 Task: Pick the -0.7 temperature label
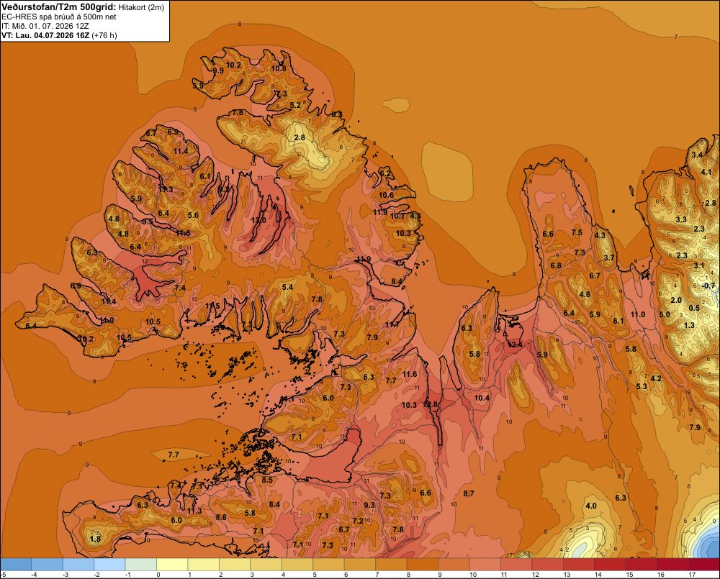click(x=709, y=286)
